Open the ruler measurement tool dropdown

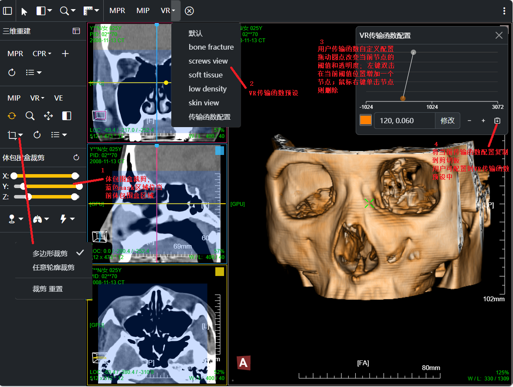[x=91, y=11]
